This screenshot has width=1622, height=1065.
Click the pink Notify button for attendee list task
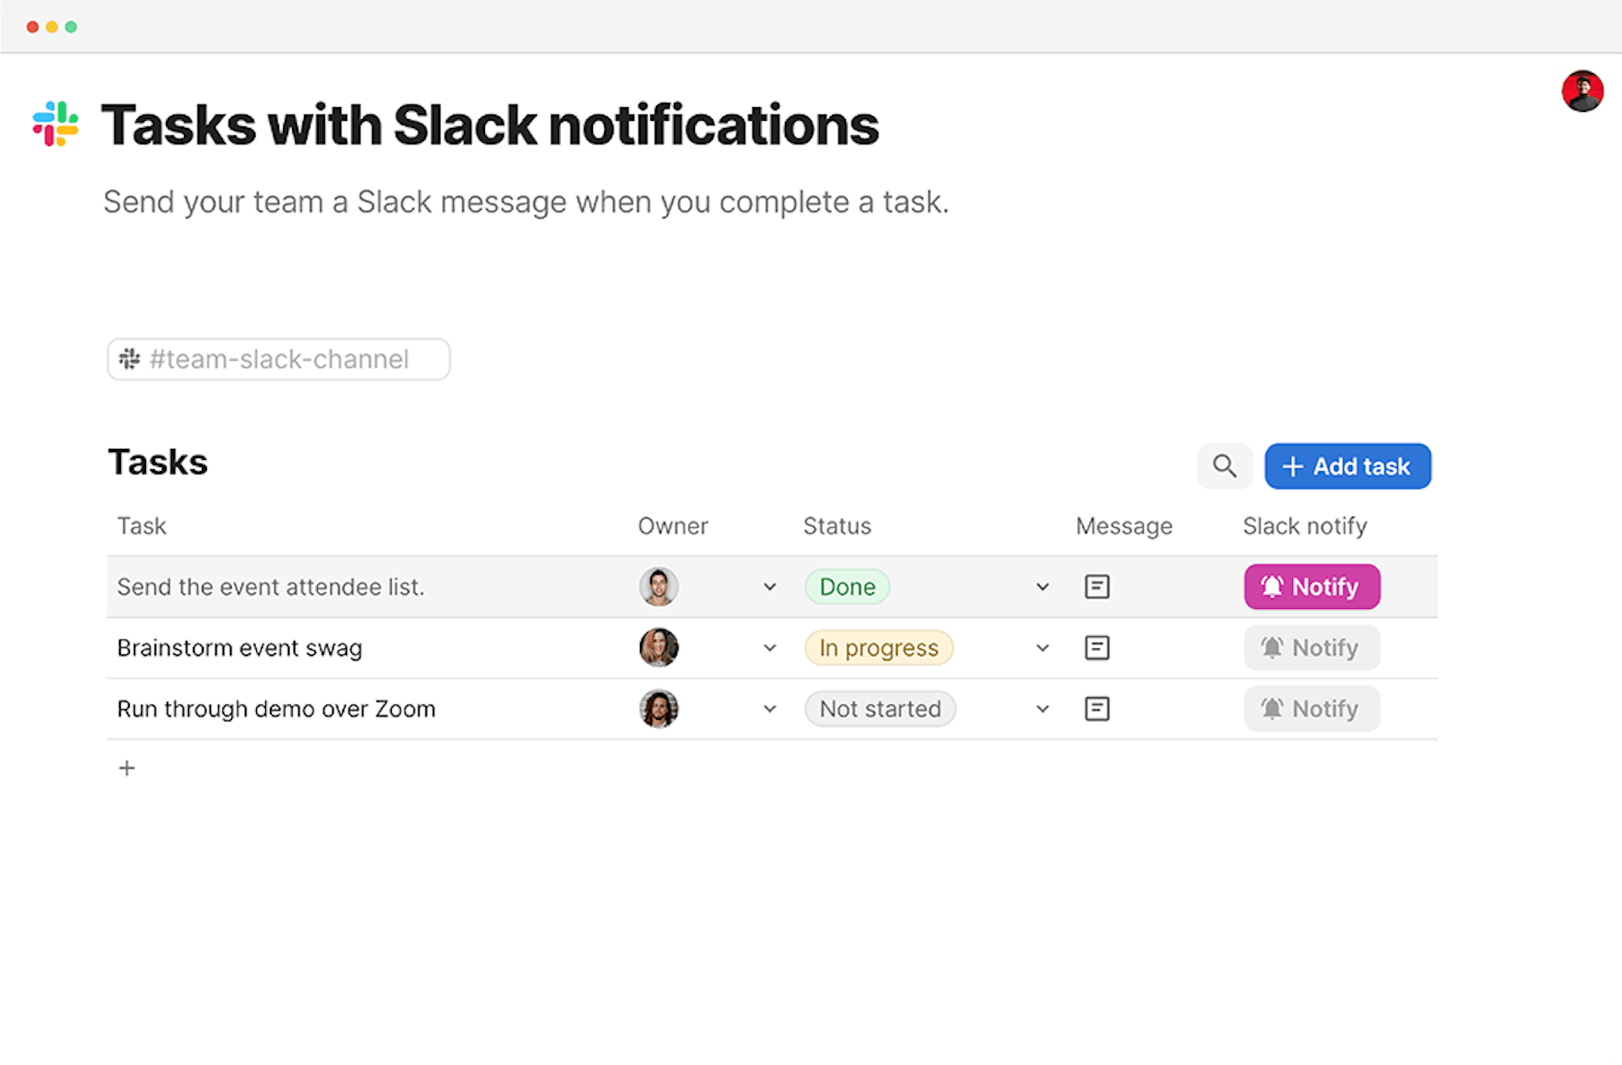[x=1312, y=587]
